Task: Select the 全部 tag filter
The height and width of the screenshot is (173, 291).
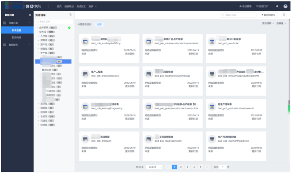Action: pos(99,24)
